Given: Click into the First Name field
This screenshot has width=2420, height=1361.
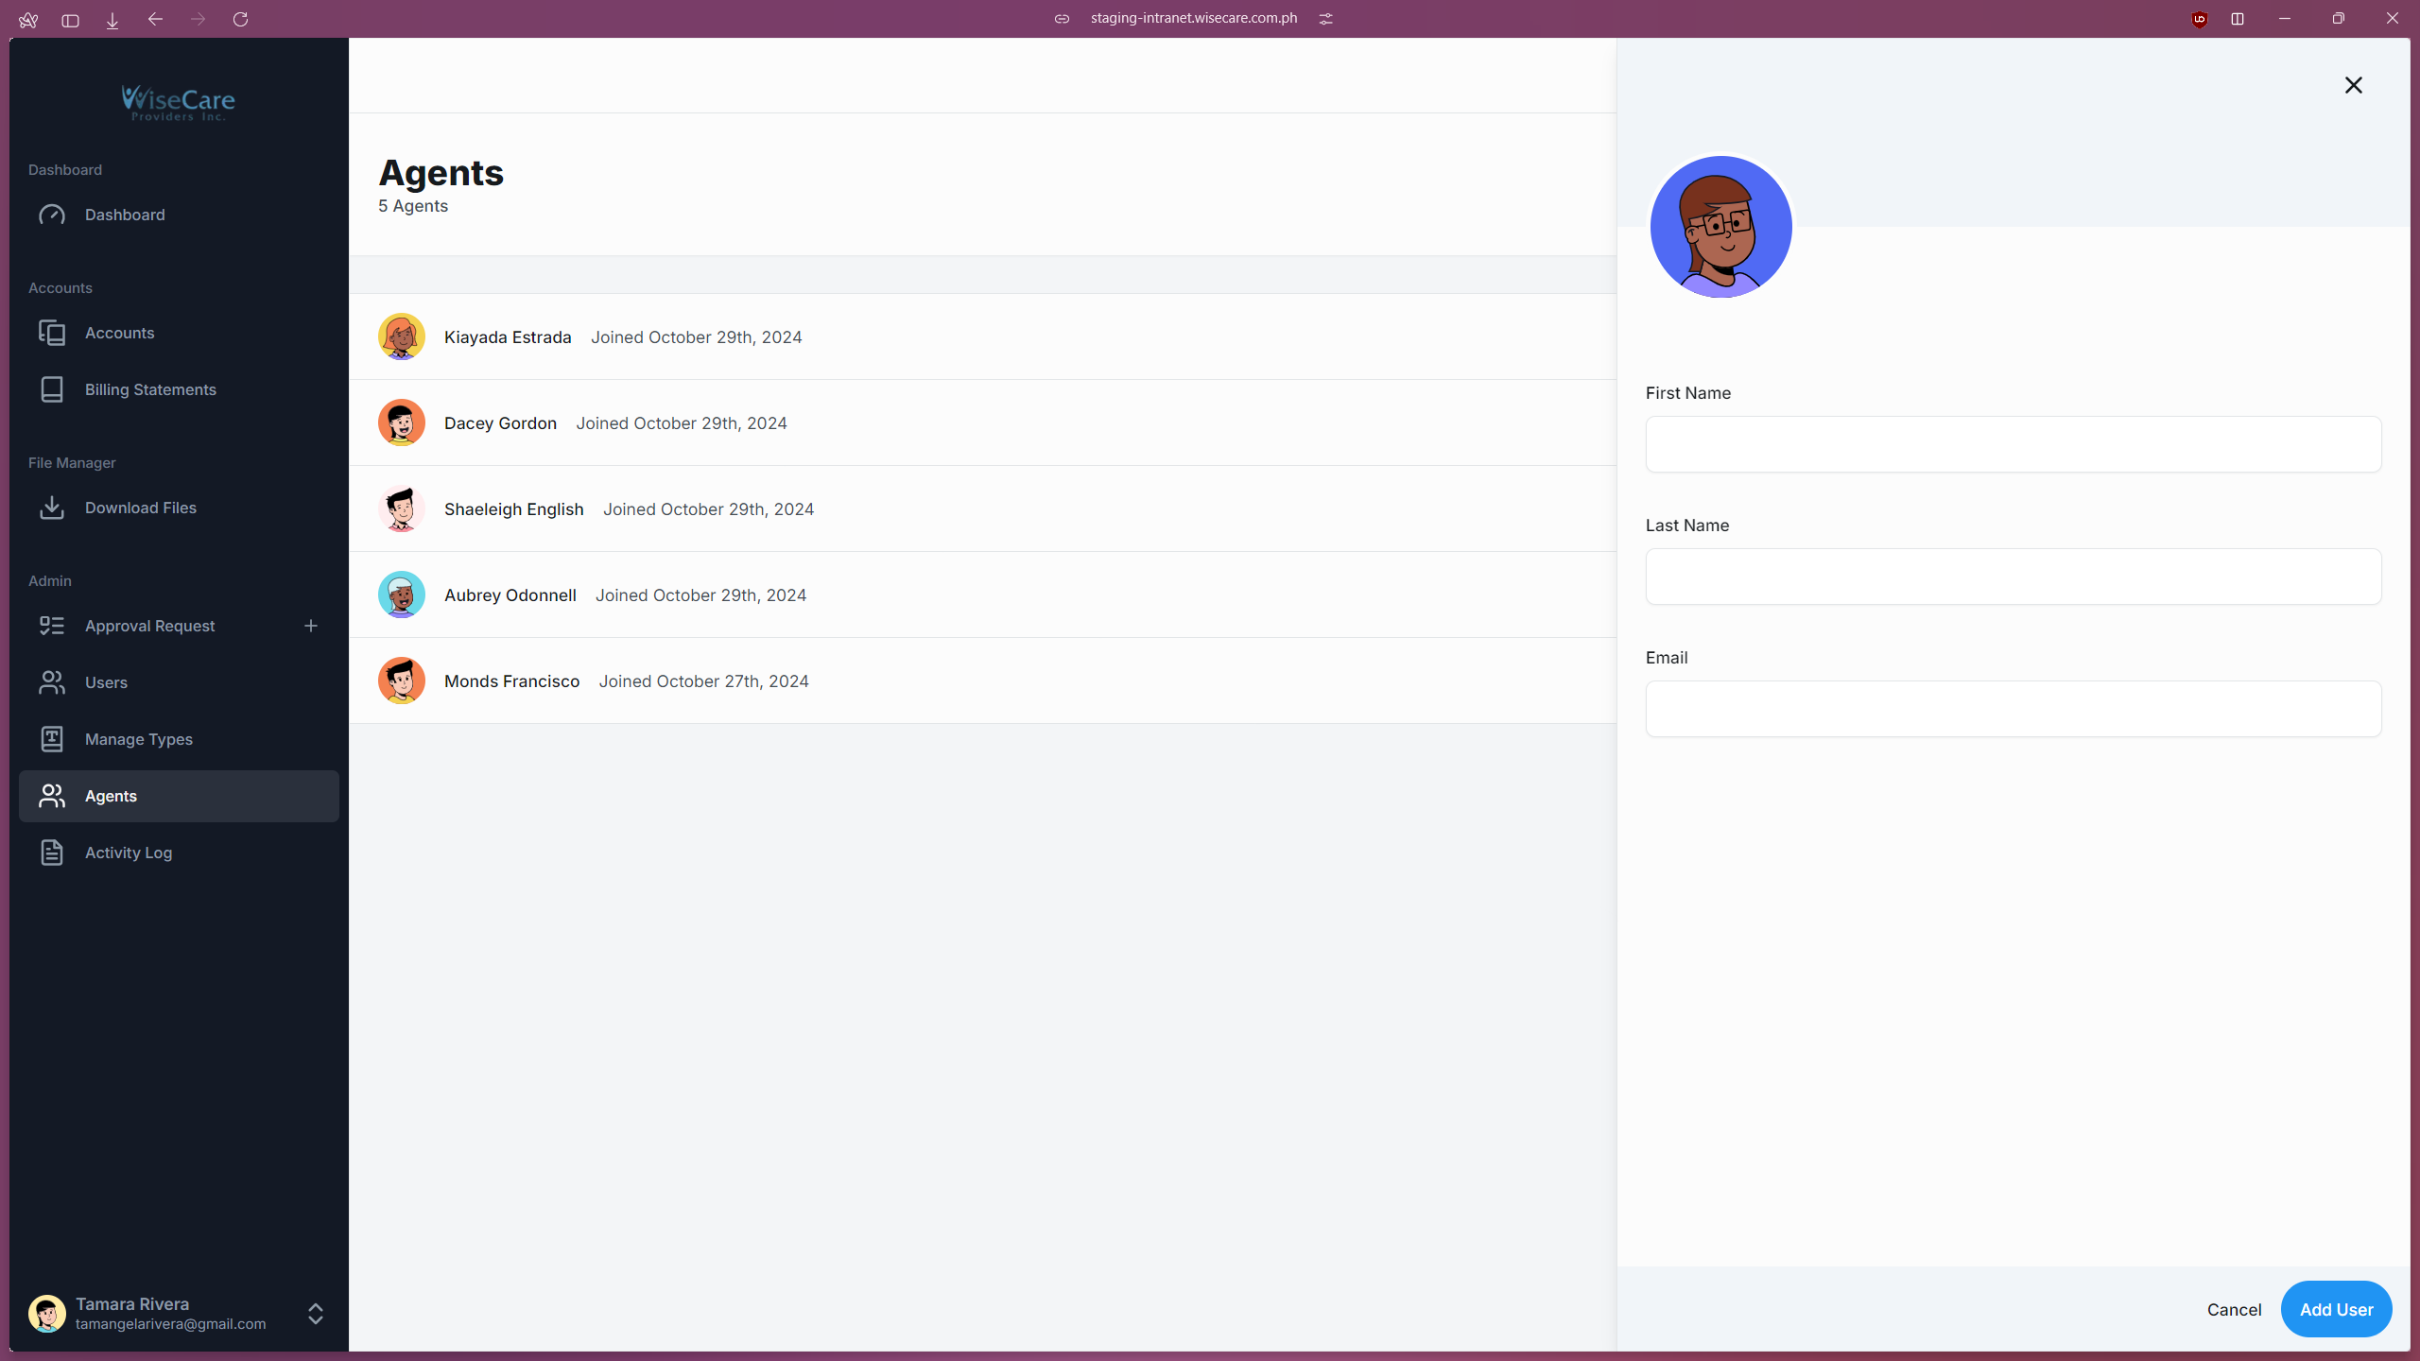Looking at the screenshot, I should [x=2013, y=444].
